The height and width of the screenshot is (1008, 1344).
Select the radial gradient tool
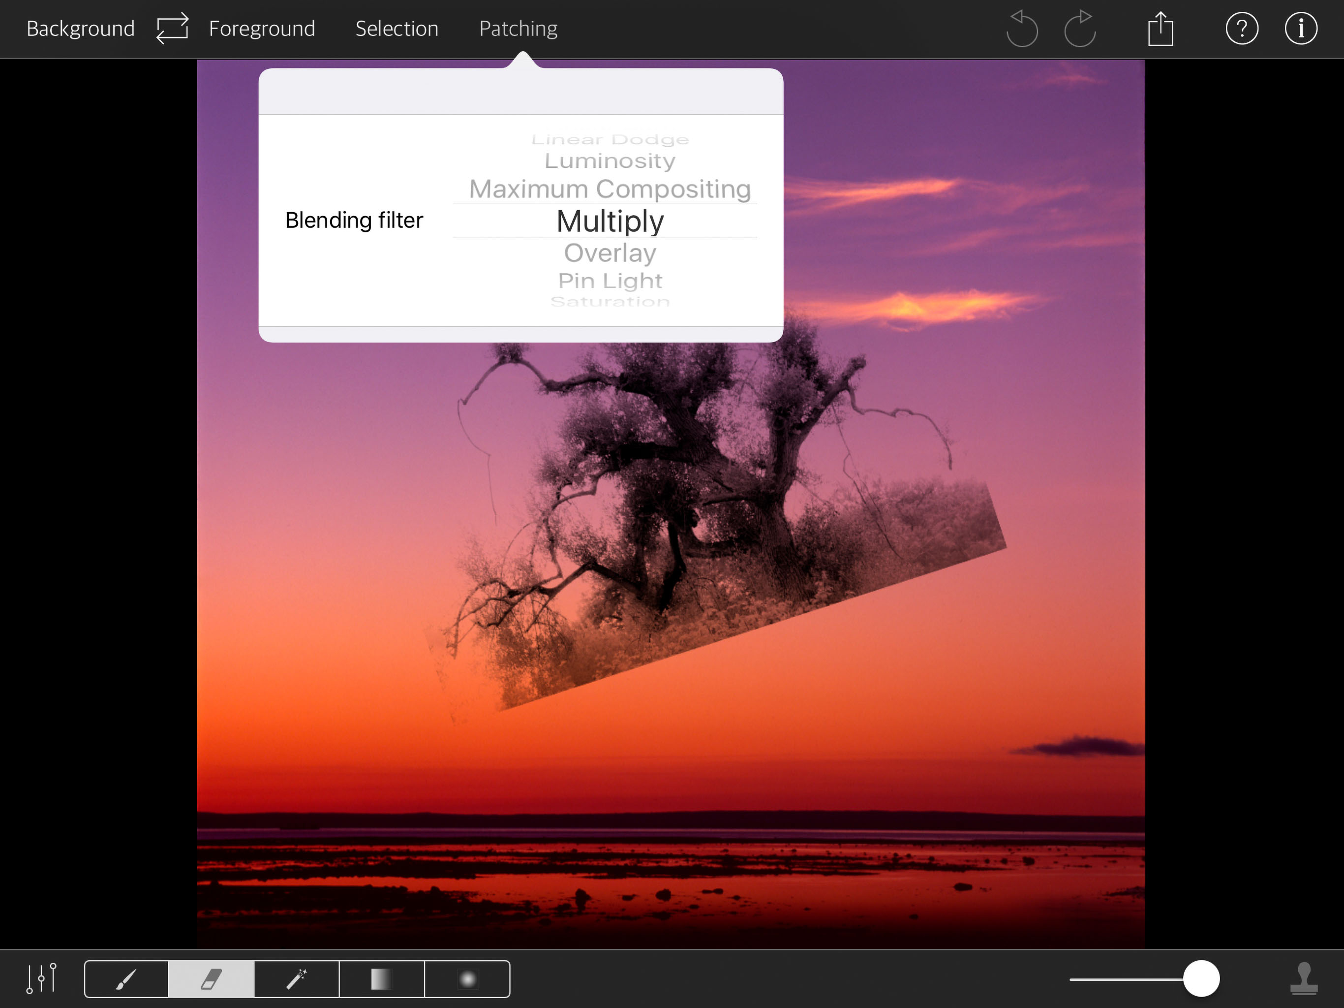[x=467, y=979]
